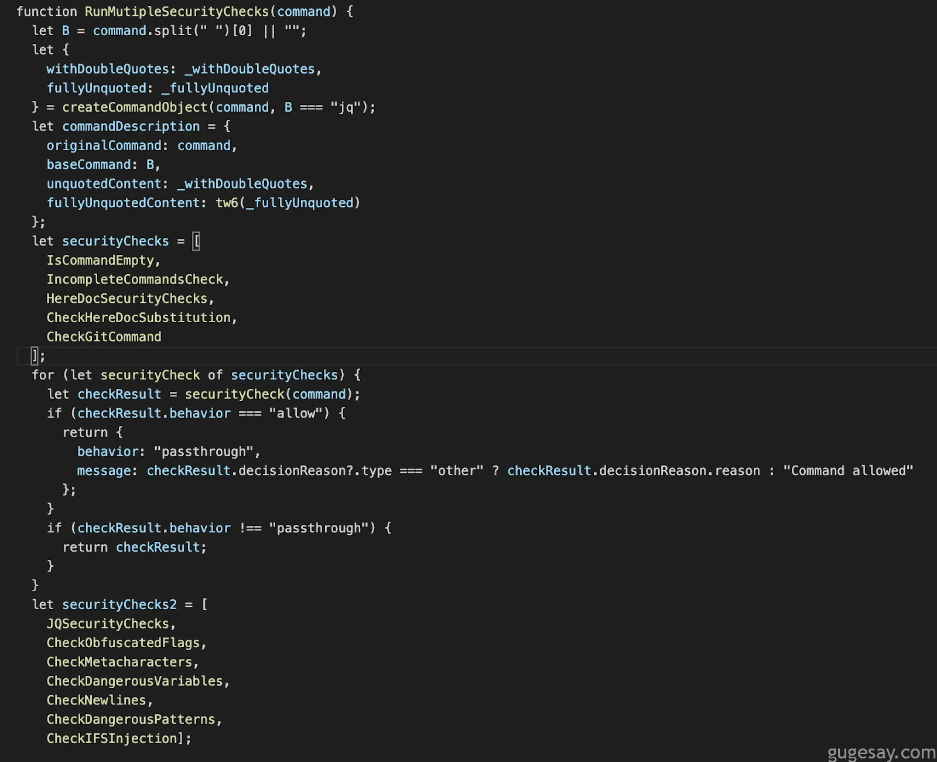Click the CheckIFSInjection array entry
Viewport: 937px width, 762px height.
tap(111, 739)
